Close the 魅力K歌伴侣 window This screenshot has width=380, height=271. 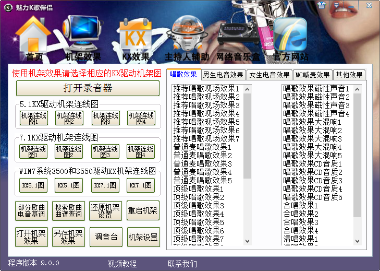(x=369, y=5)
